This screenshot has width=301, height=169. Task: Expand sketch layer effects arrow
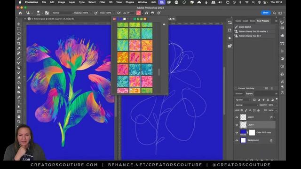274,117
